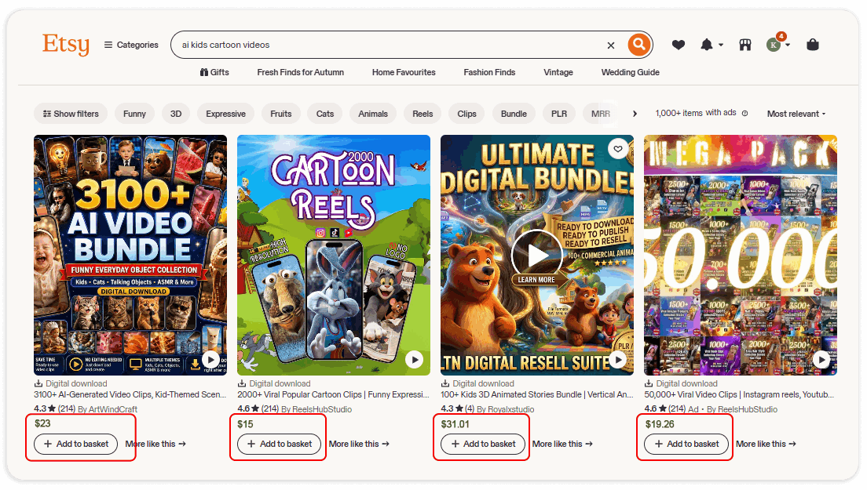Open the Shop Manager storefront icon
The image size is (867, 490).
point(745,45)
